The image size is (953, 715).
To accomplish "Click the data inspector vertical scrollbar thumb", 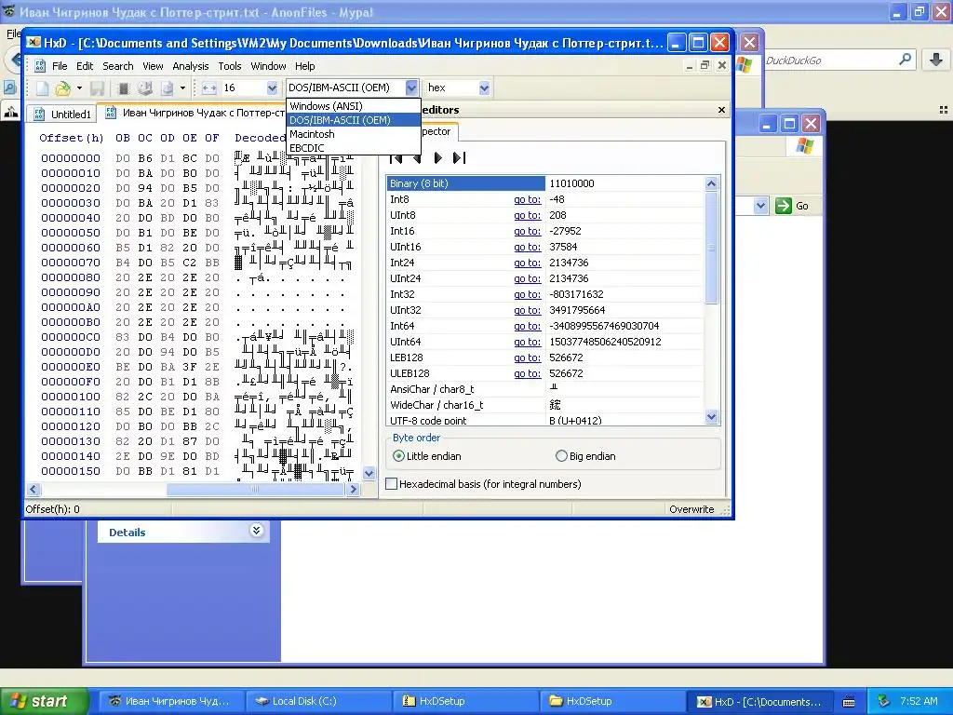I will (x=712, y=247).
